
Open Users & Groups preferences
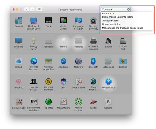coord(34,85)
